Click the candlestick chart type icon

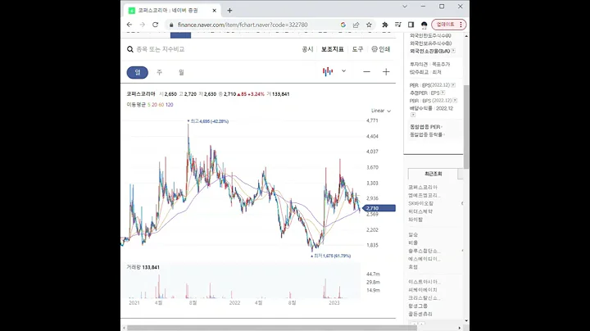click(x=328, y=71)
